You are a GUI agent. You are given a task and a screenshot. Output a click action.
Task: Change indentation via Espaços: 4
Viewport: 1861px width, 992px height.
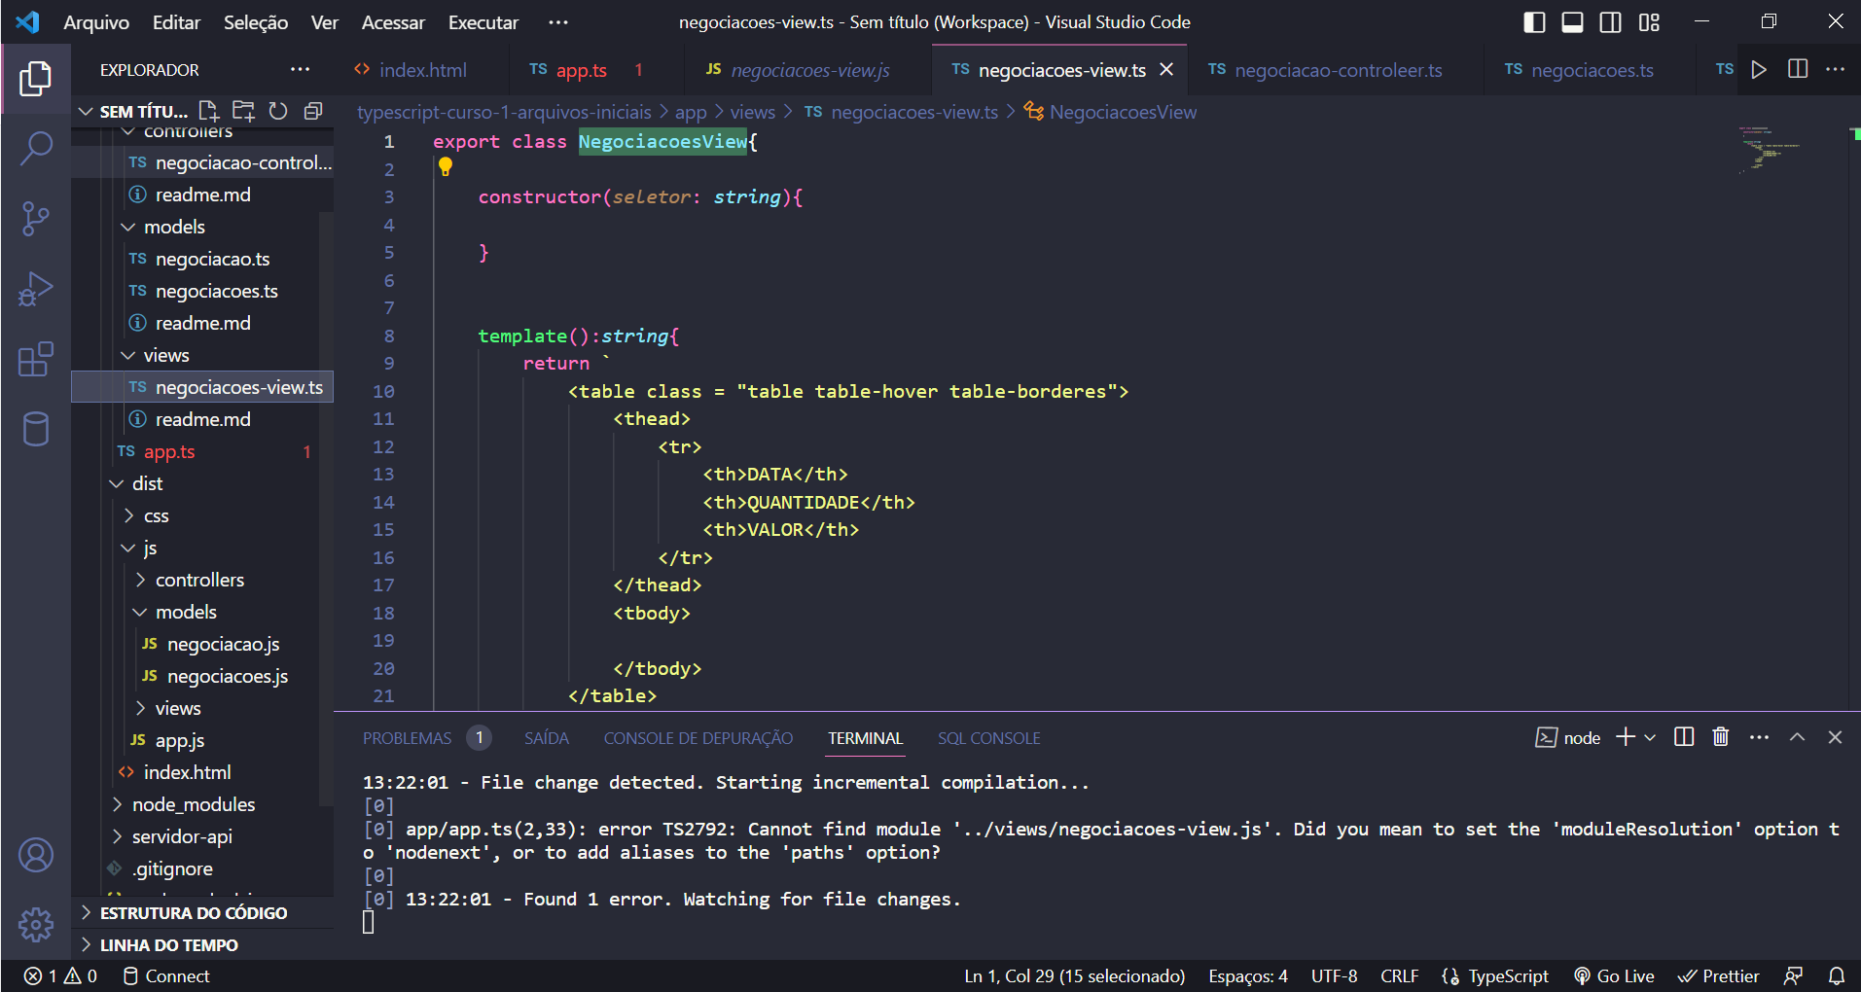1247,975
